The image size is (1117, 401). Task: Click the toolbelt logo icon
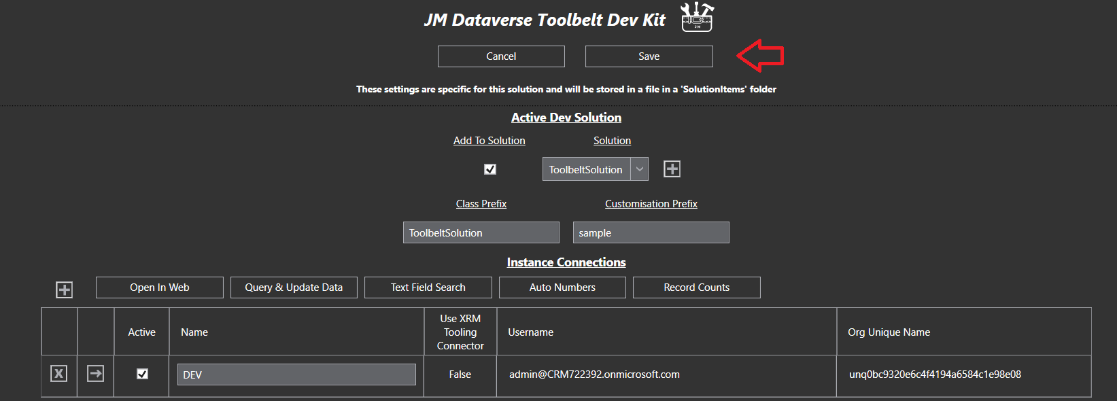click(697, 18)
